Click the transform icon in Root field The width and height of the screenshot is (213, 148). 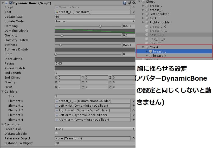tap(57, 12)
